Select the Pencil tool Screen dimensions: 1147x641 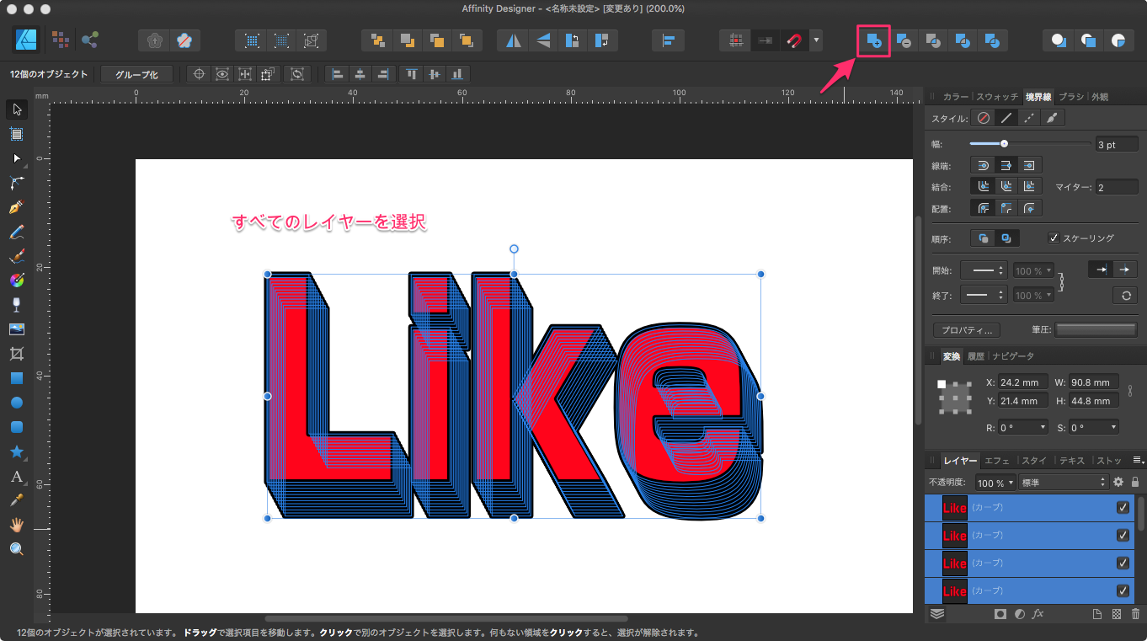pos(16,231)
